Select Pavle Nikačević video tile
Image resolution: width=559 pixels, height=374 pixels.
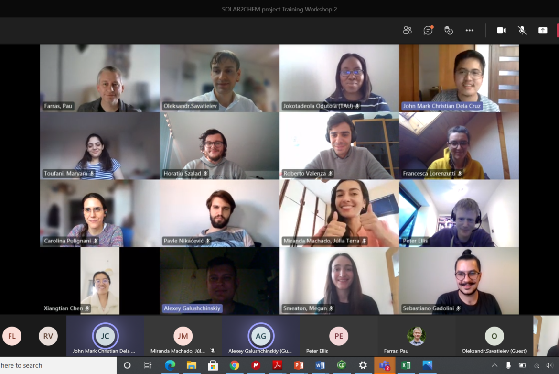pos(220,213)
